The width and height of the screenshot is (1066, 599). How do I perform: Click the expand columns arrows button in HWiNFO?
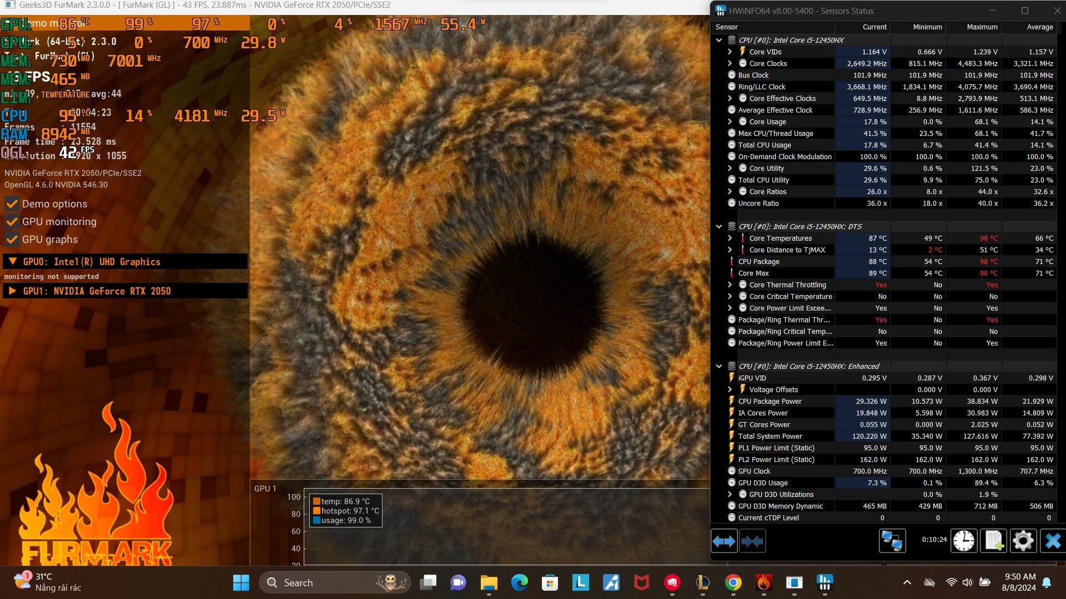tap(723, 541)
